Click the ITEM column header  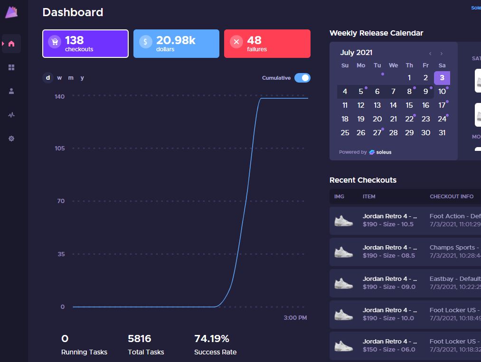(x=369, y=196)
